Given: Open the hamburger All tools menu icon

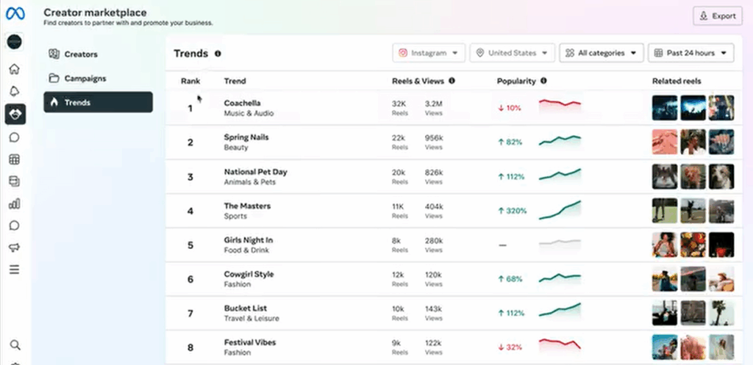Looking at the screenshot, I should pos(14,270).
